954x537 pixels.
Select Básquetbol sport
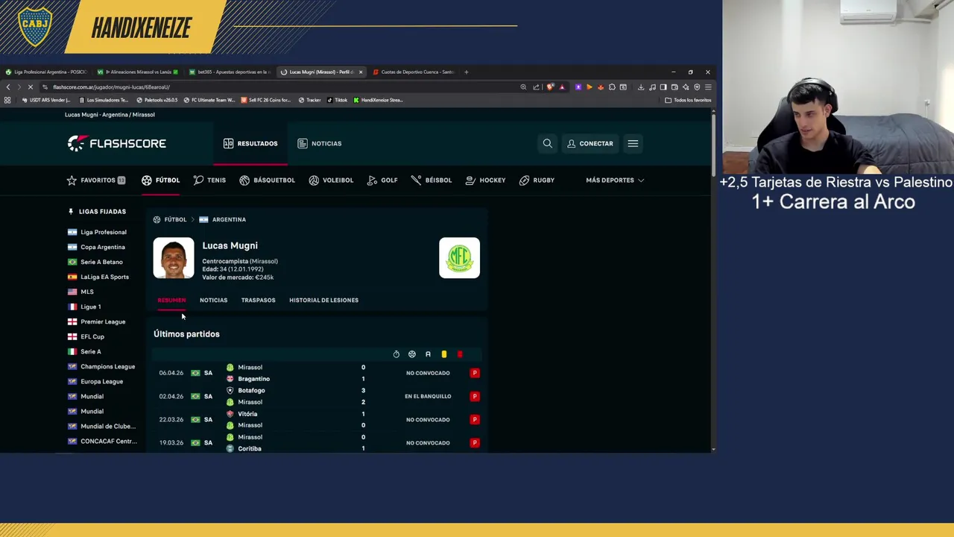click(x=267, y=180)
